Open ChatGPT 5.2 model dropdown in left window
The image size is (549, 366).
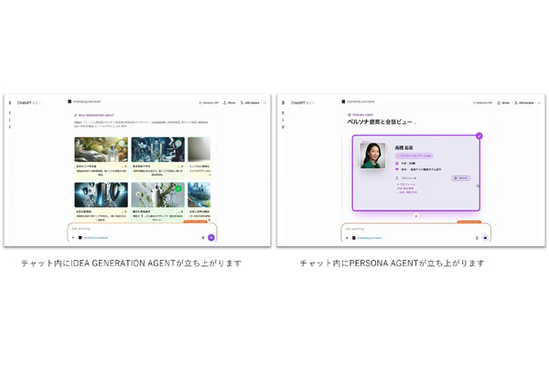tap(28, 103)
